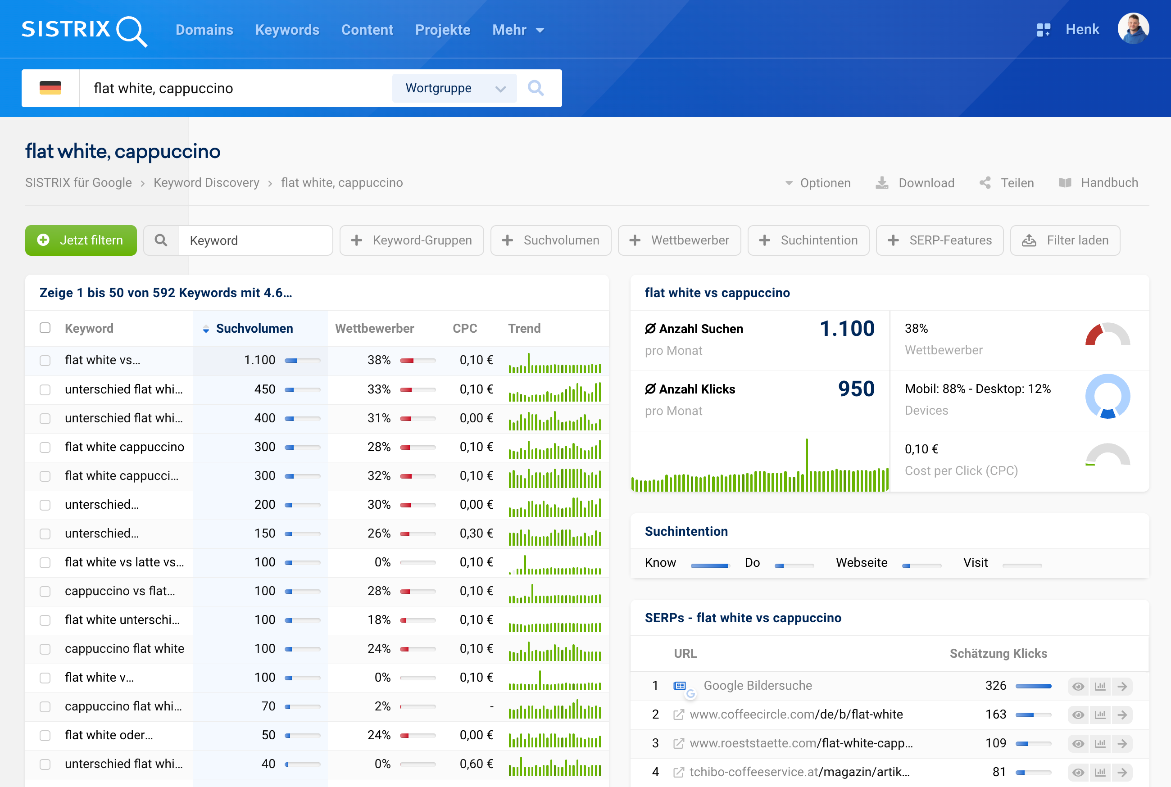Click the Know search intention bar
Screen dimensions: 1171x787
click(710, 564)
